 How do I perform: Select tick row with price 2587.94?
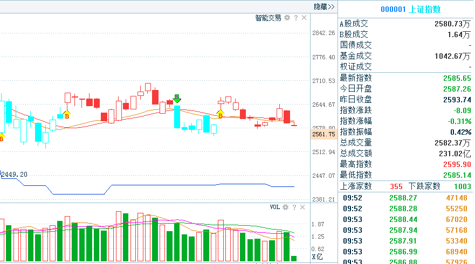coord(405,230)
